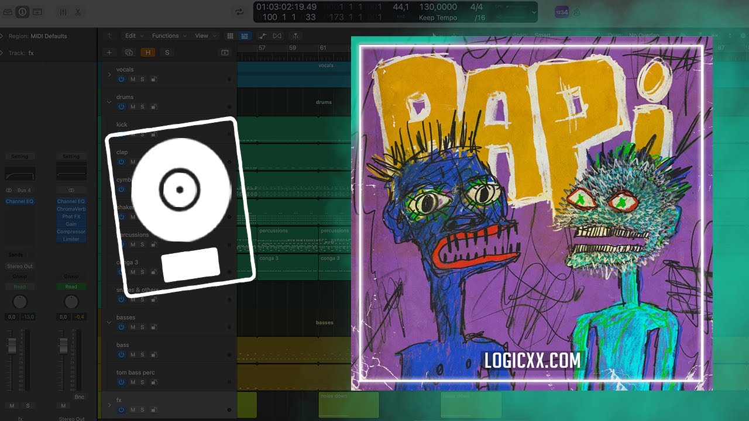This screenshot has width=749, height=421.
Task: Open the Editors scissors icon
Action: 77,12
